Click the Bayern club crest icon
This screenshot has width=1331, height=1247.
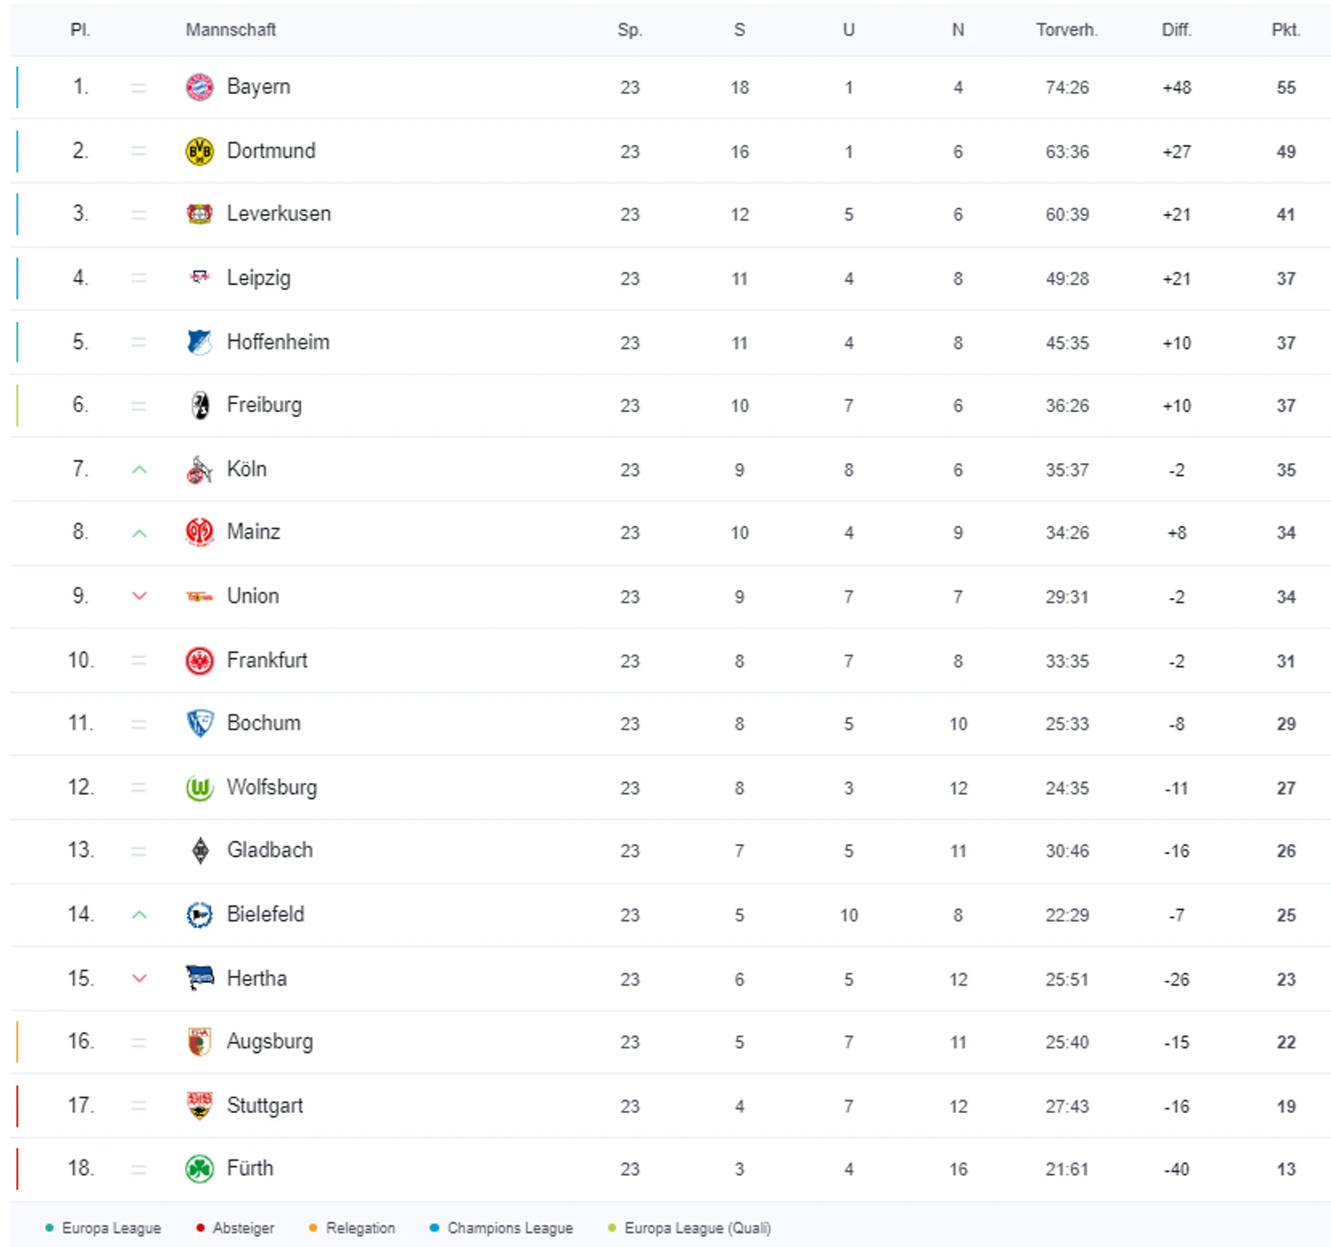tap(200, 88)
